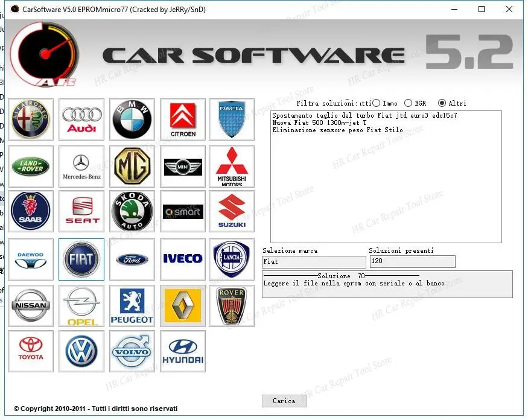This screenshot has height=420, width=528.
Task: Select the Iveco brand icon
Action: click(x=183, y=259)
